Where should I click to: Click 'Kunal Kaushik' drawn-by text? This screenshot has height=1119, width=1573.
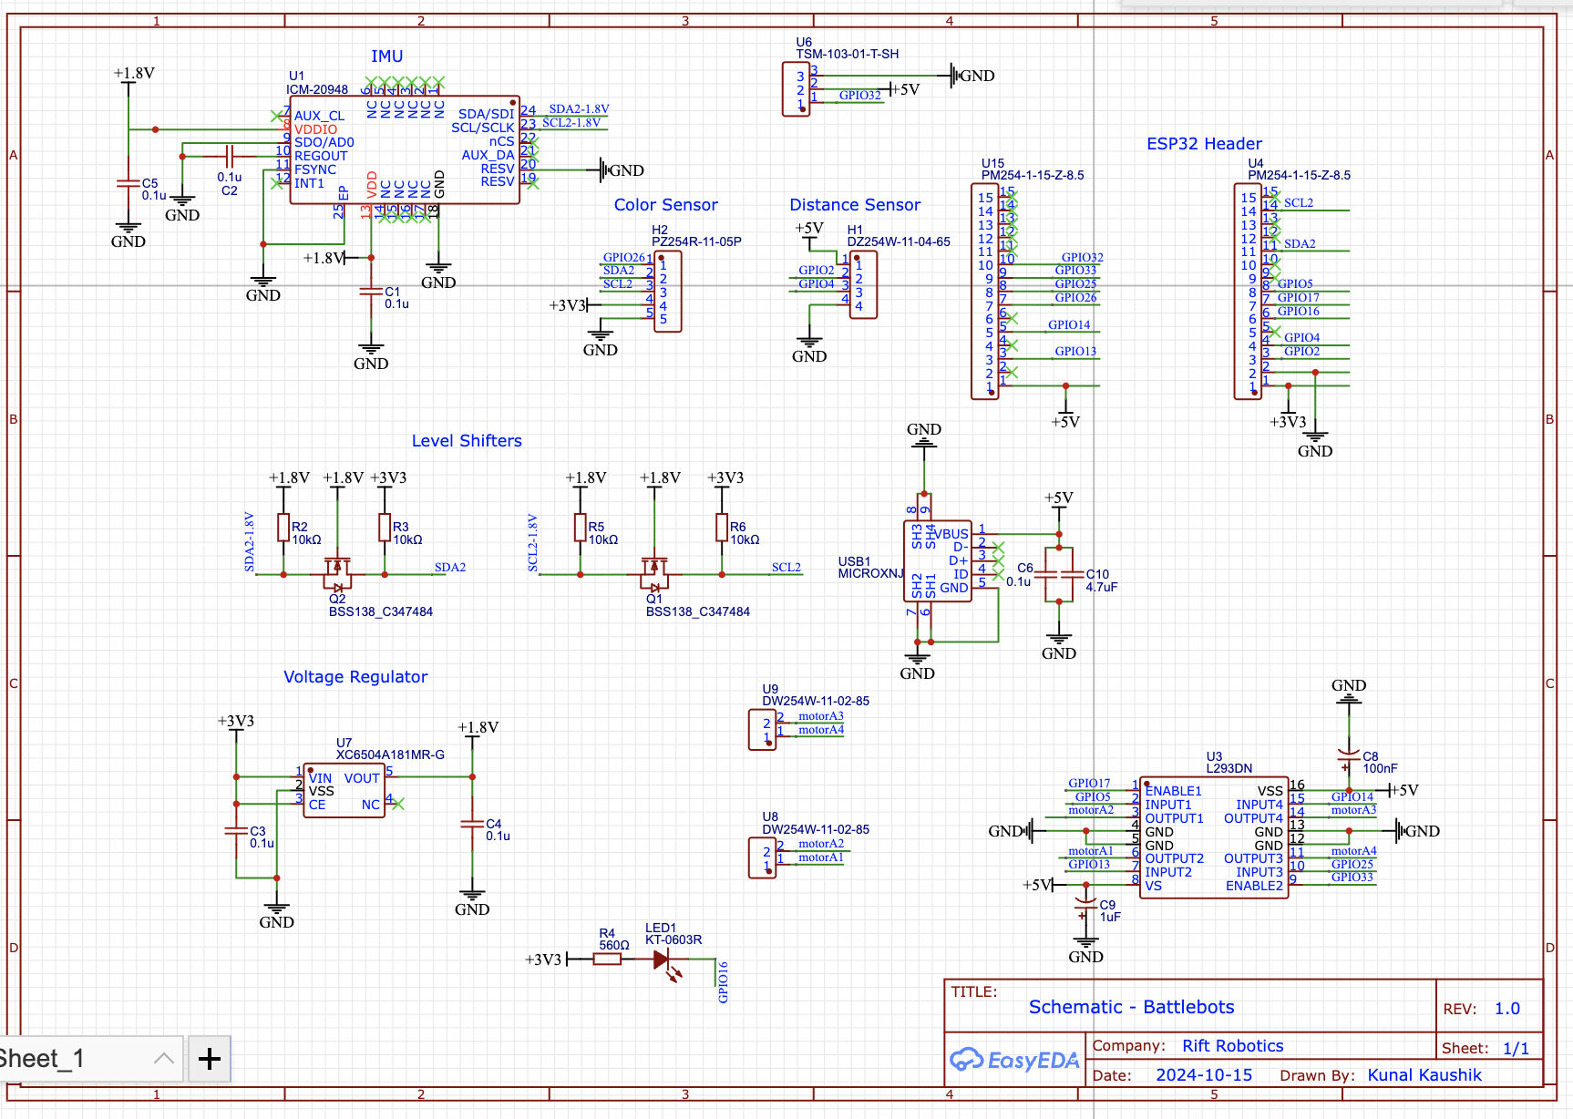(1424, 1075)
